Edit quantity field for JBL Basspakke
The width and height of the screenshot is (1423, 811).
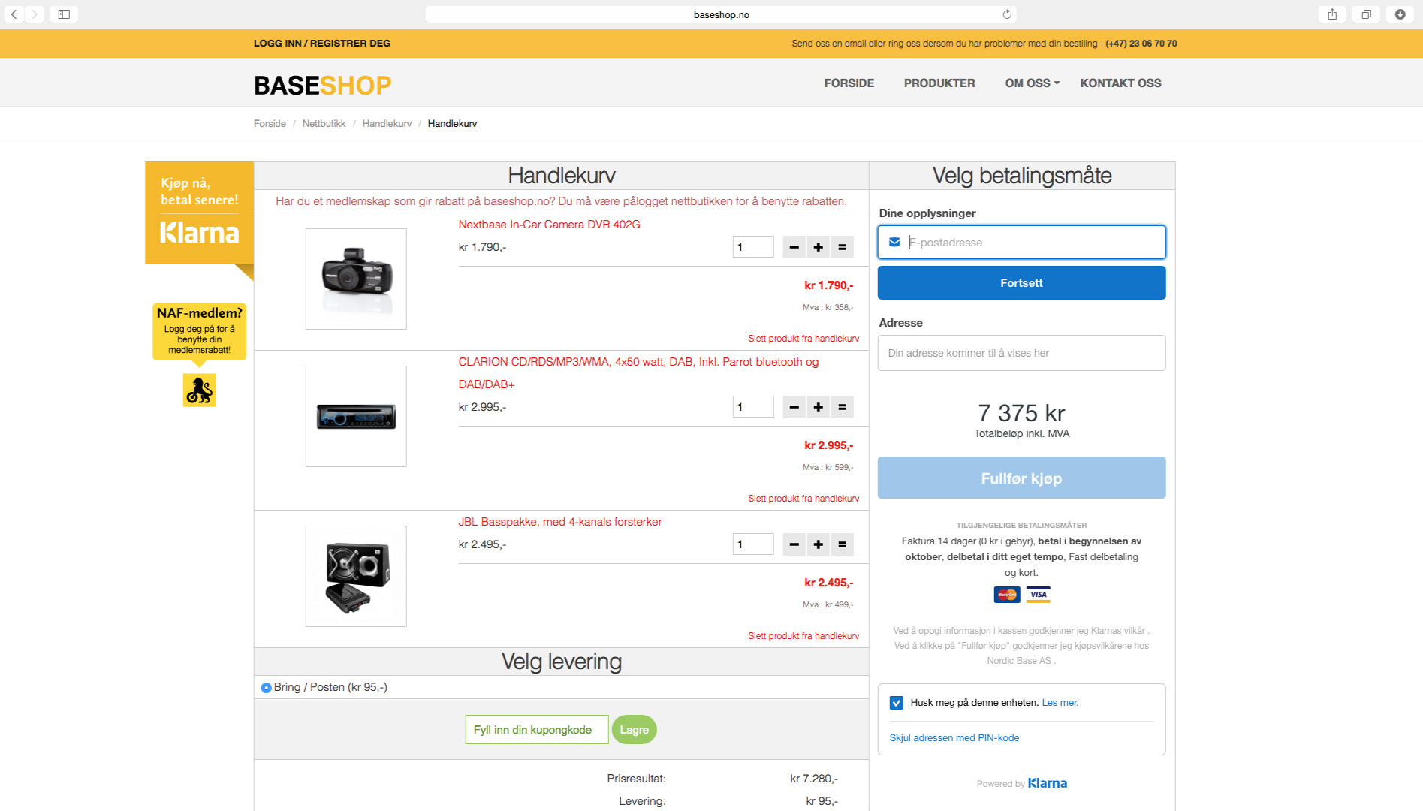click(x=753, y=544)
